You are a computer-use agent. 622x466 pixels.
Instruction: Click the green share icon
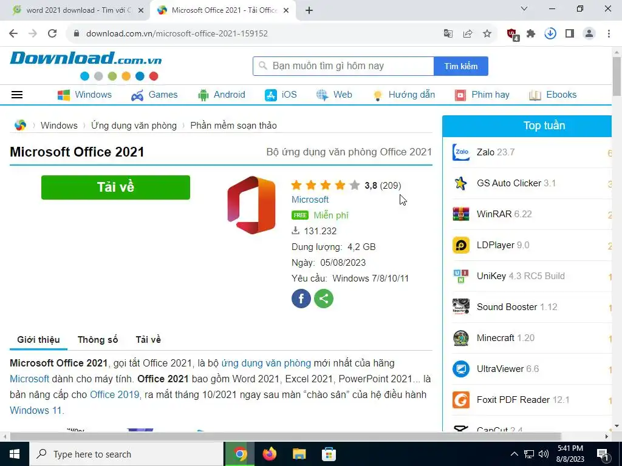tap(324, 299)
